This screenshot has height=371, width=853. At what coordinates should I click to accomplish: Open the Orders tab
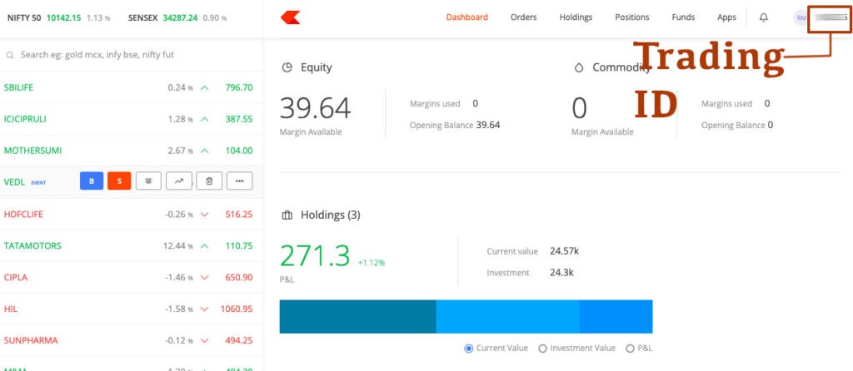click(x=523, y=17)
